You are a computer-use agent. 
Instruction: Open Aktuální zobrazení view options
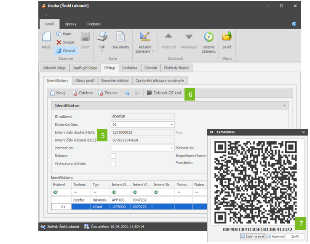tap(144, 42)
